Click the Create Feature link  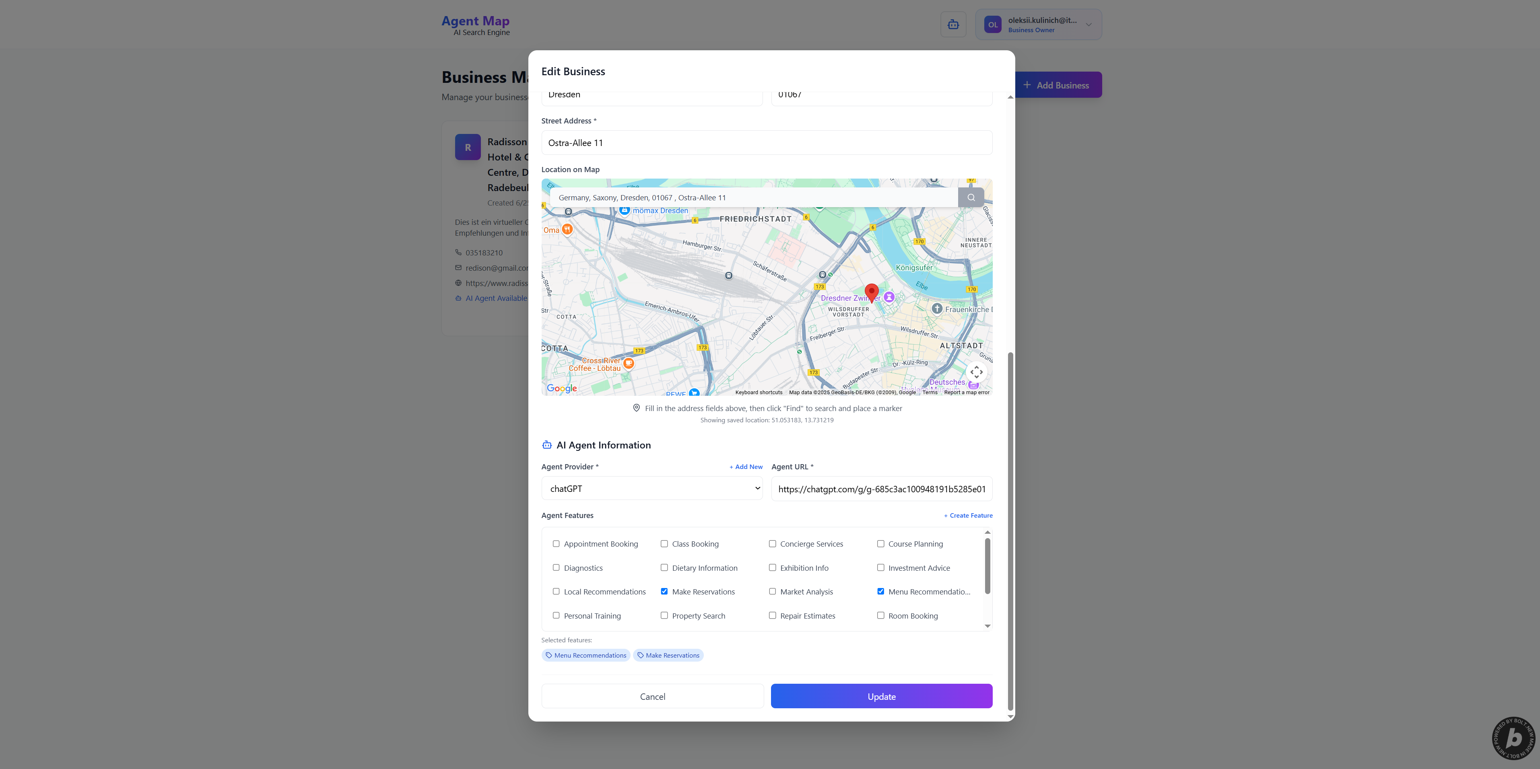click(x=968, y=515)
